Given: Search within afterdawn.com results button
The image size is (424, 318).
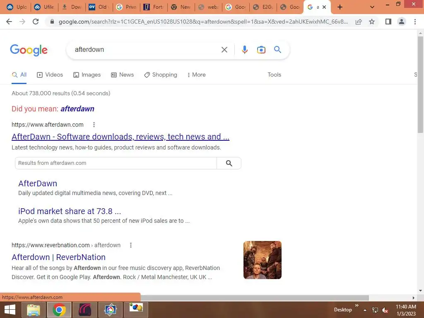Looking at the screenshot, I should point(229,163).
